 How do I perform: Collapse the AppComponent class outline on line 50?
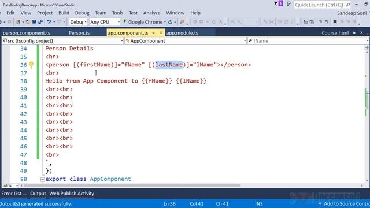42,180
